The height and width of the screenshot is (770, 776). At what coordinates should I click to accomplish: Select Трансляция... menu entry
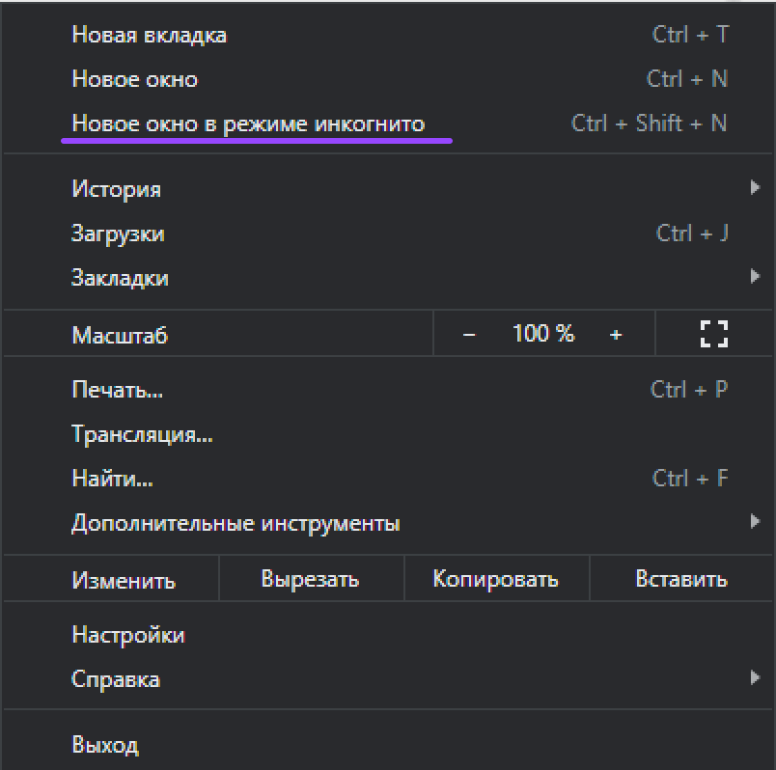388,434
